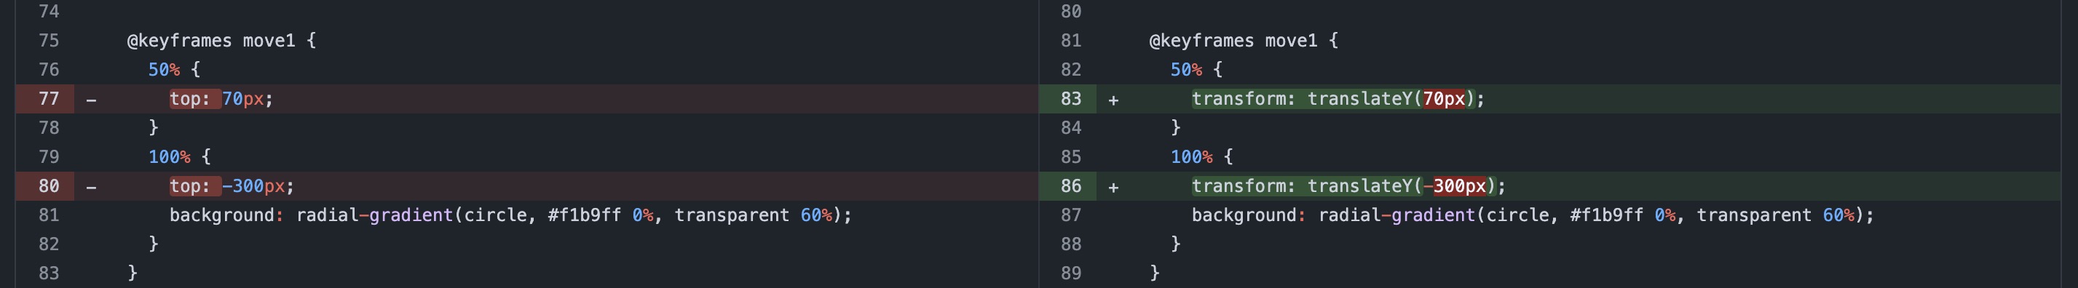Click right pane line number 81
The width and height of the screenshot is (2078, 288).
[1071, 40]
